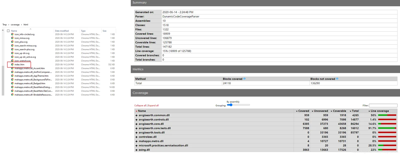Focus the Filter input field

383,106
